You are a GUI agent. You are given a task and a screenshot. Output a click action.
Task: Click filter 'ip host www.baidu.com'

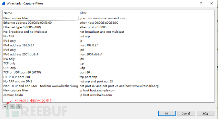(96, 95)
